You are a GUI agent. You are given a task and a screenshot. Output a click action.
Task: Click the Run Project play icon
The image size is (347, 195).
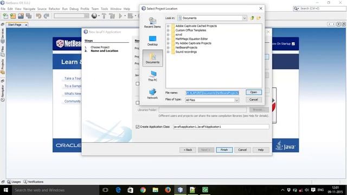(120, 16)
